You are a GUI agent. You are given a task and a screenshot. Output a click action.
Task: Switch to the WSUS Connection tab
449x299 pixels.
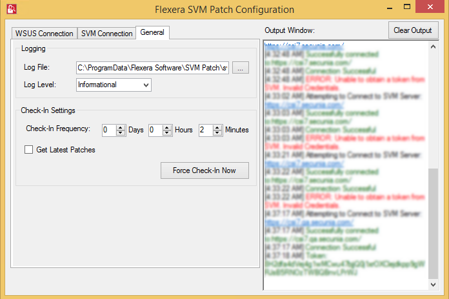pos(44,34)
